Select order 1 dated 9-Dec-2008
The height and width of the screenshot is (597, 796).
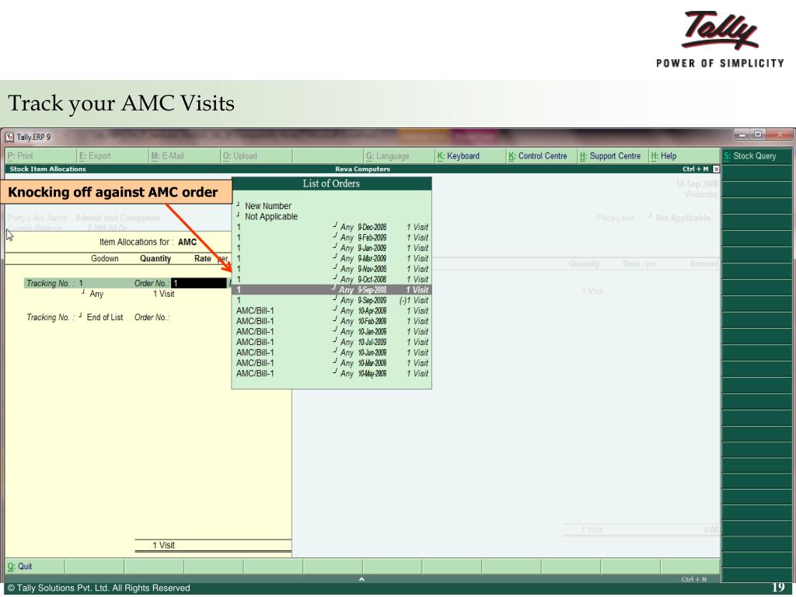pyautogui.click(x=332, y=227)
